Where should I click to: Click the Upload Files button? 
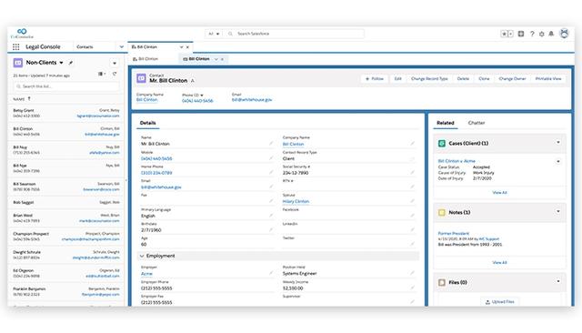click(x=499, y=302)
